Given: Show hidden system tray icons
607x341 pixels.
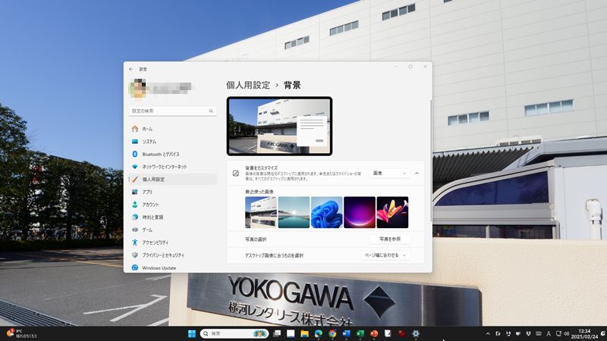Looking at the screenshot, I should coord(488,333).
